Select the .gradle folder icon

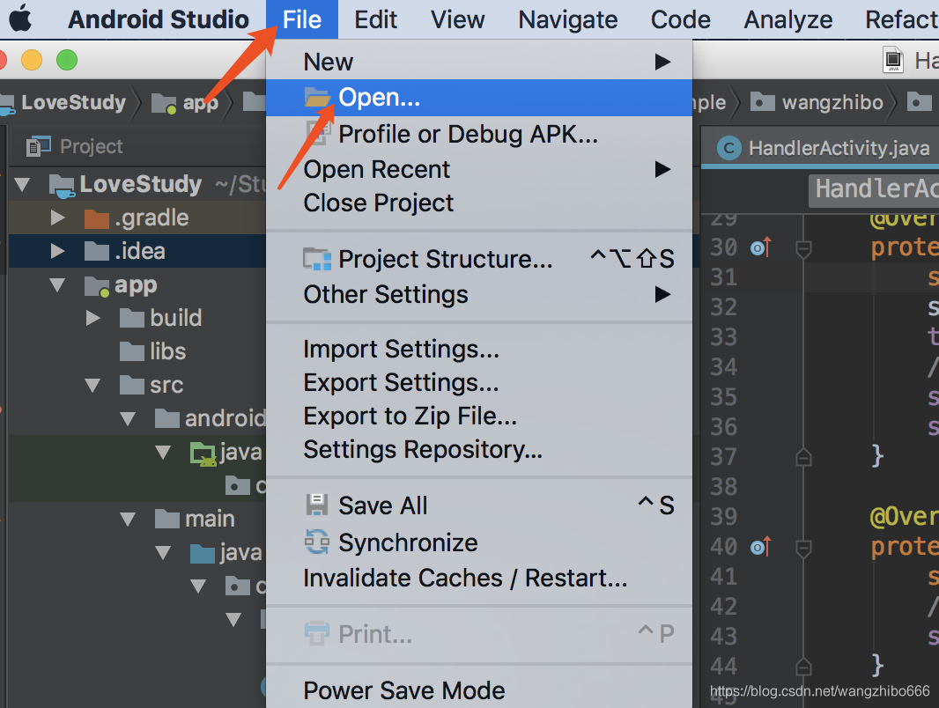click(x=96, y=218)
